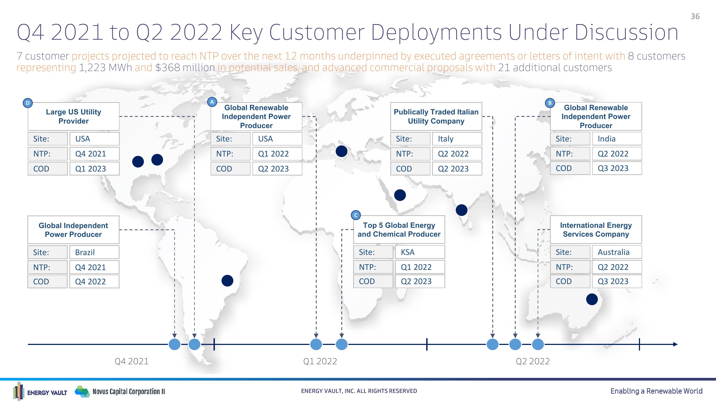Click Top 5 Global Energy and Chemical Producer
The image size is (716, 402).
(x=399, y=229)
